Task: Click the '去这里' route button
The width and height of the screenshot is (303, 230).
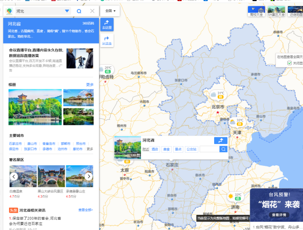Action: 107,24
